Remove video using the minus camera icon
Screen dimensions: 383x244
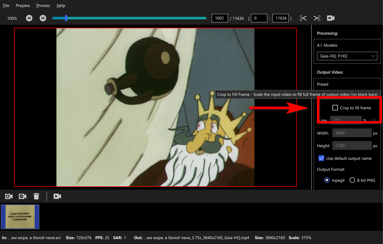pos(23,196)
